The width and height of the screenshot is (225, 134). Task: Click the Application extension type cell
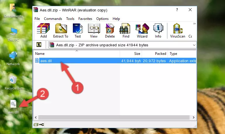182,61
